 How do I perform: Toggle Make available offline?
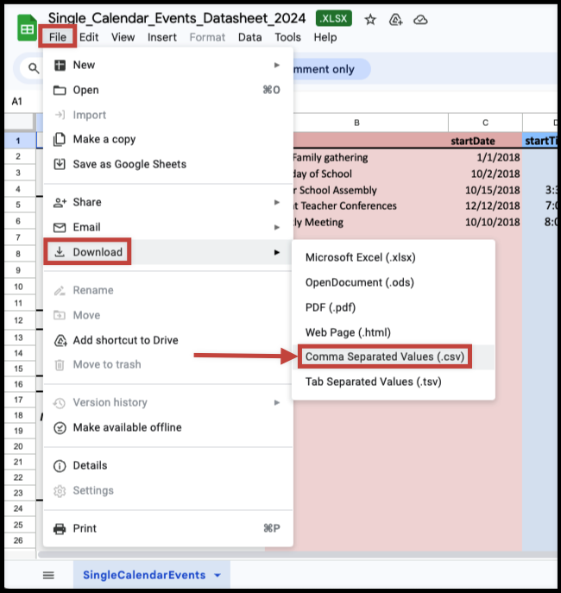[127, 427]
